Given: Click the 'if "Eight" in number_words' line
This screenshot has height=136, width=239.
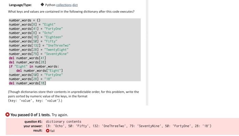Looking at the screenshot, I should pyautogui.click(x=34, y=67).
